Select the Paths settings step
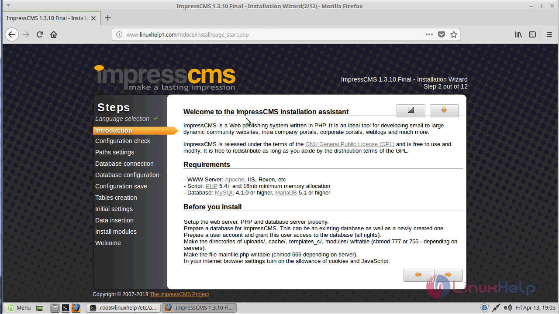This screenshot has height=314, width=559. [x=115, y=152]
